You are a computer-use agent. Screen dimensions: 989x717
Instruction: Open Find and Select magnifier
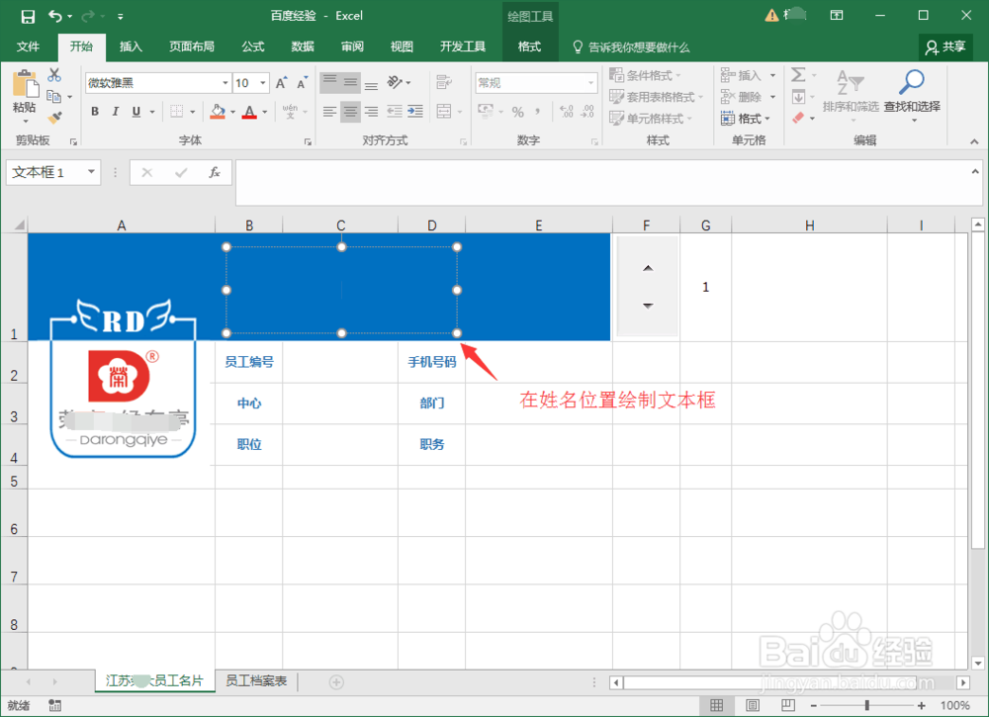(912, 95)
